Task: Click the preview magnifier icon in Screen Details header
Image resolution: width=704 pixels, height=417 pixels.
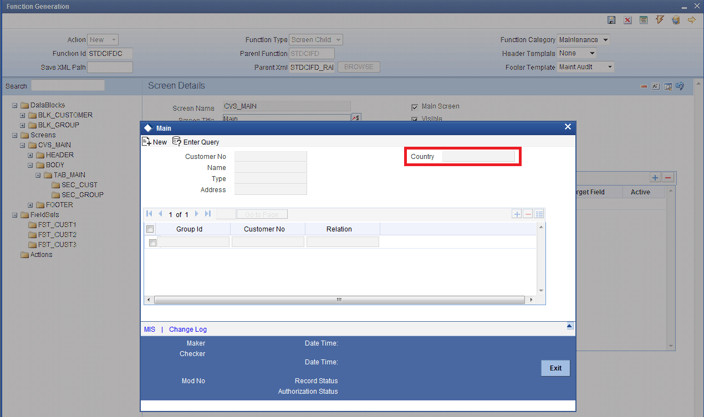Action: 667,86
